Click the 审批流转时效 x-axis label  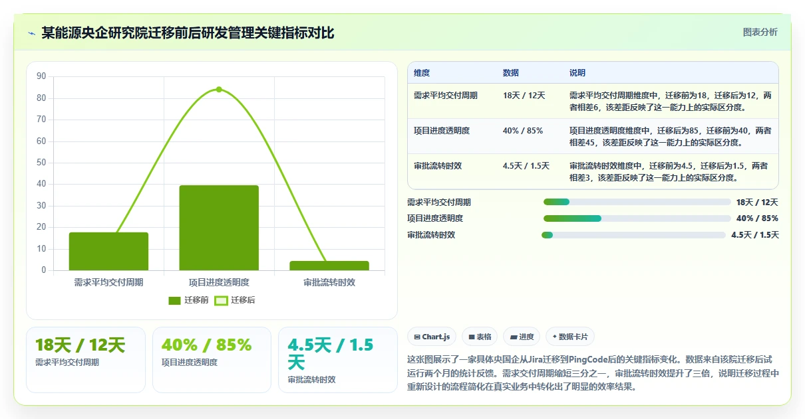[x=329, y=282]
